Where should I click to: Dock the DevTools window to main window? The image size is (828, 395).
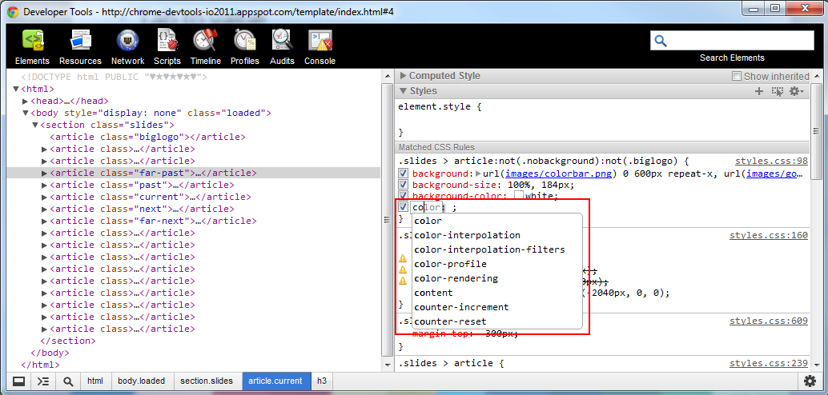pos(19,381)
